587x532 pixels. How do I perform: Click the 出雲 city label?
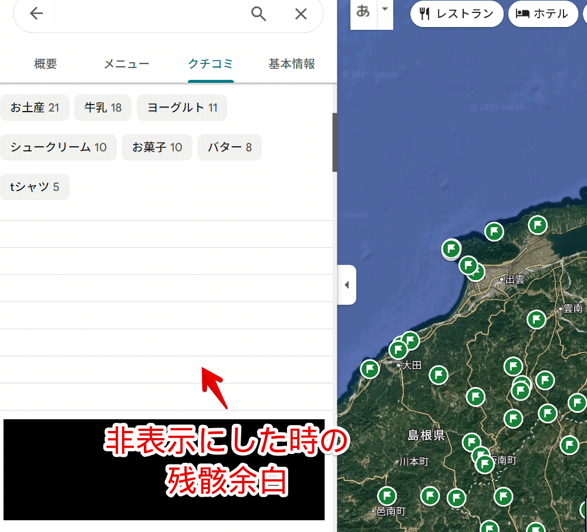pos(514,280)
